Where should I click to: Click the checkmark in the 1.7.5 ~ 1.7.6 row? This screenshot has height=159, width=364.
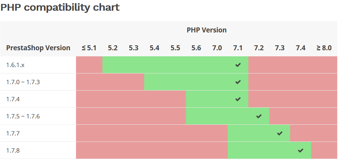259,116
